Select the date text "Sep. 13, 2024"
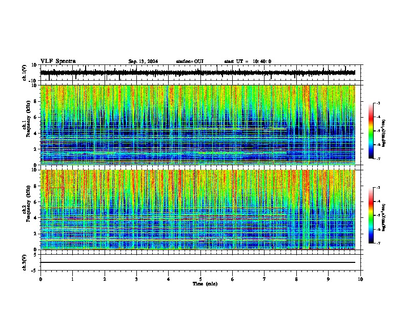The height and width of the screenshot is (313, 406). click(143, 61)
